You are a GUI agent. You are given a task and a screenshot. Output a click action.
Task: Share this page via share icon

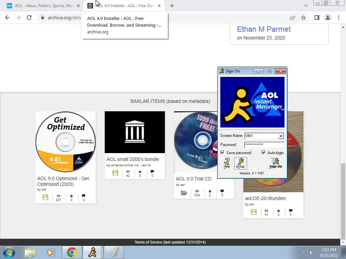[293, 18]
